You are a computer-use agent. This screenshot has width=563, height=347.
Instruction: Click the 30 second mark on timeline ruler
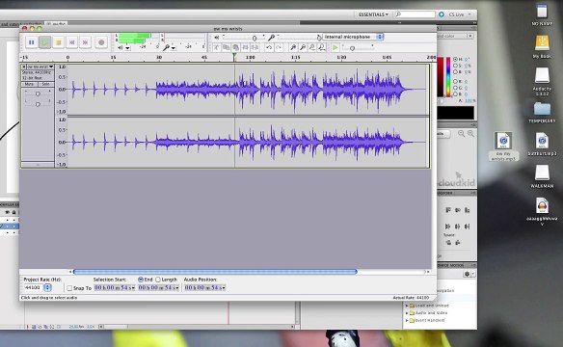[159, 58]
